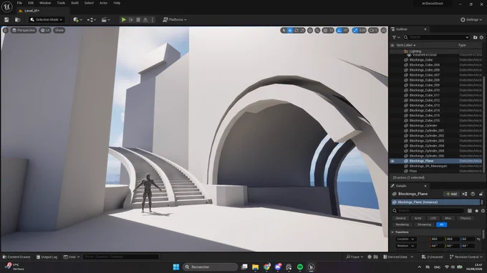This screenshot has width=487, height=273.
Task: Open the Tools menu
Action: 61,3
